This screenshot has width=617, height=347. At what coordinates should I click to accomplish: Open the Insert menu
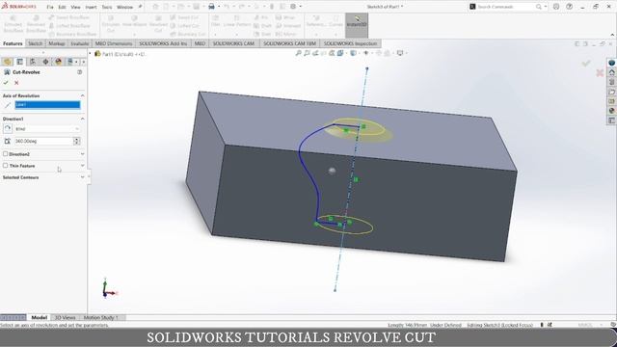click(x=91, y=7)
